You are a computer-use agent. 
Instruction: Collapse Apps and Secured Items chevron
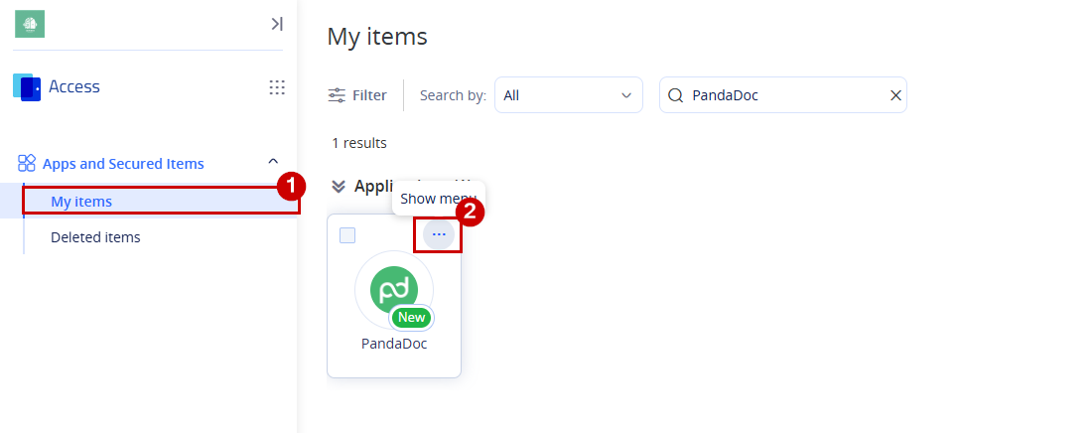[x=273, y=162]
